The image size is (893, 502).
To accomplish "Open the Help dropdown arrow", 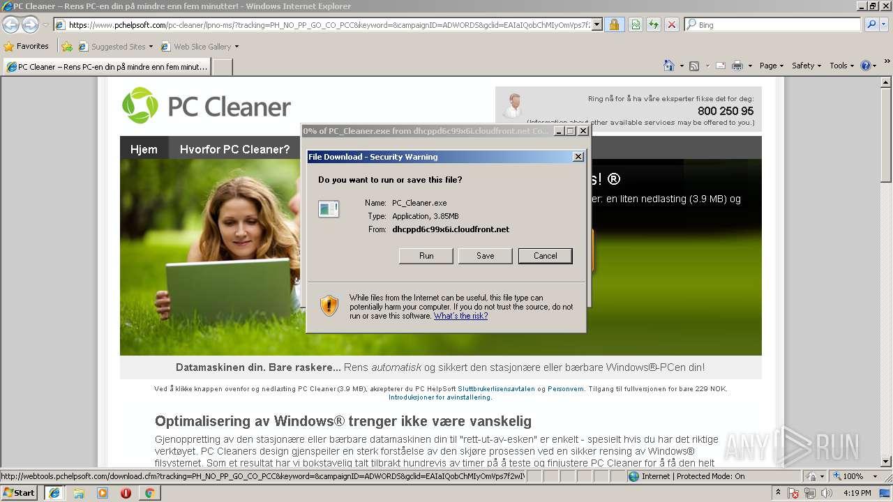I will [x=875, y=66].
